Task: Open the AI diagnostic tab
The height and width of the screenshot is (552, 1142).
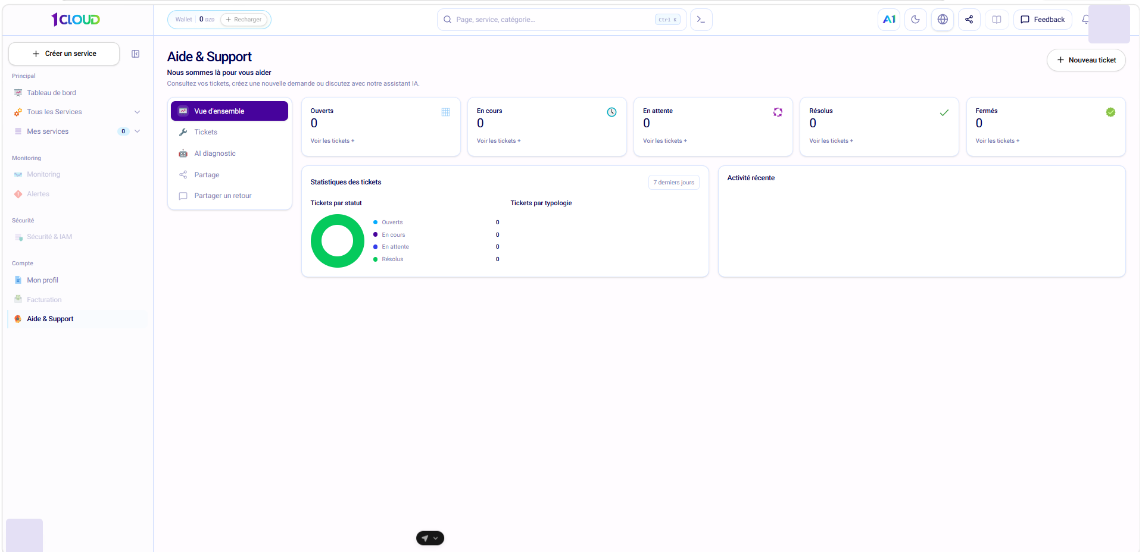Action: click(x=229, y=153)
